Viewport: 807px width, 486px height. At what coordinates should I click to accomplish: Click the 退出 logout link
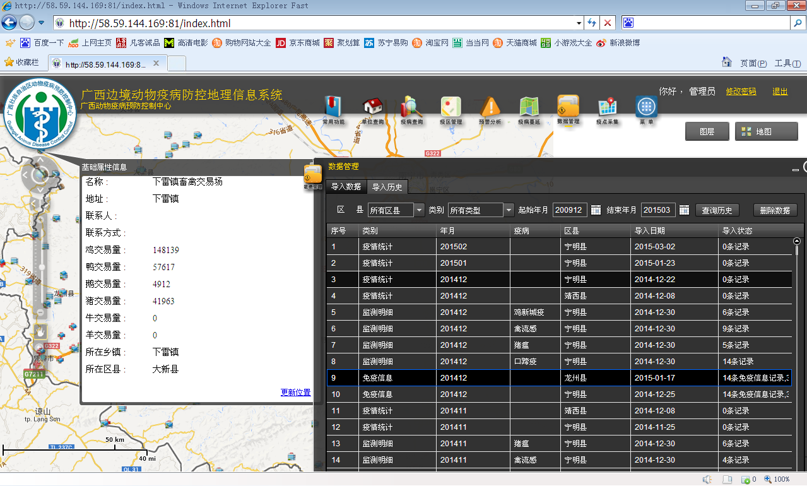(780, 92)
